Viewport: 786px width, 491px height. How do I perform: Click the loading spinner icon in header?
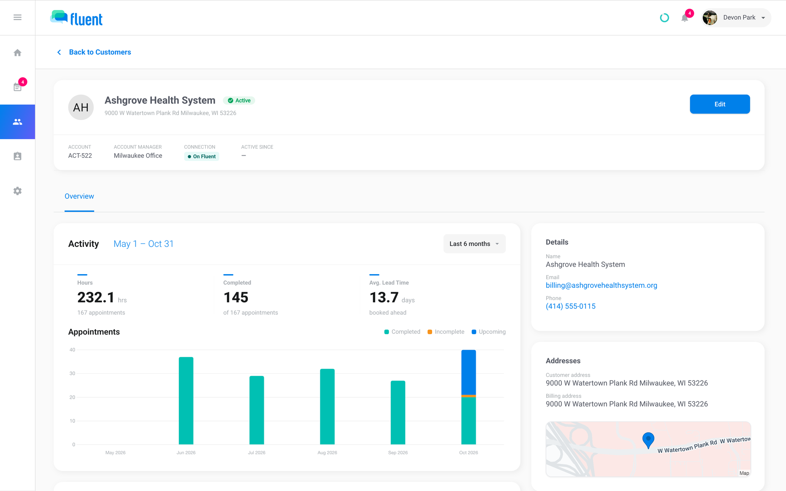665,18
